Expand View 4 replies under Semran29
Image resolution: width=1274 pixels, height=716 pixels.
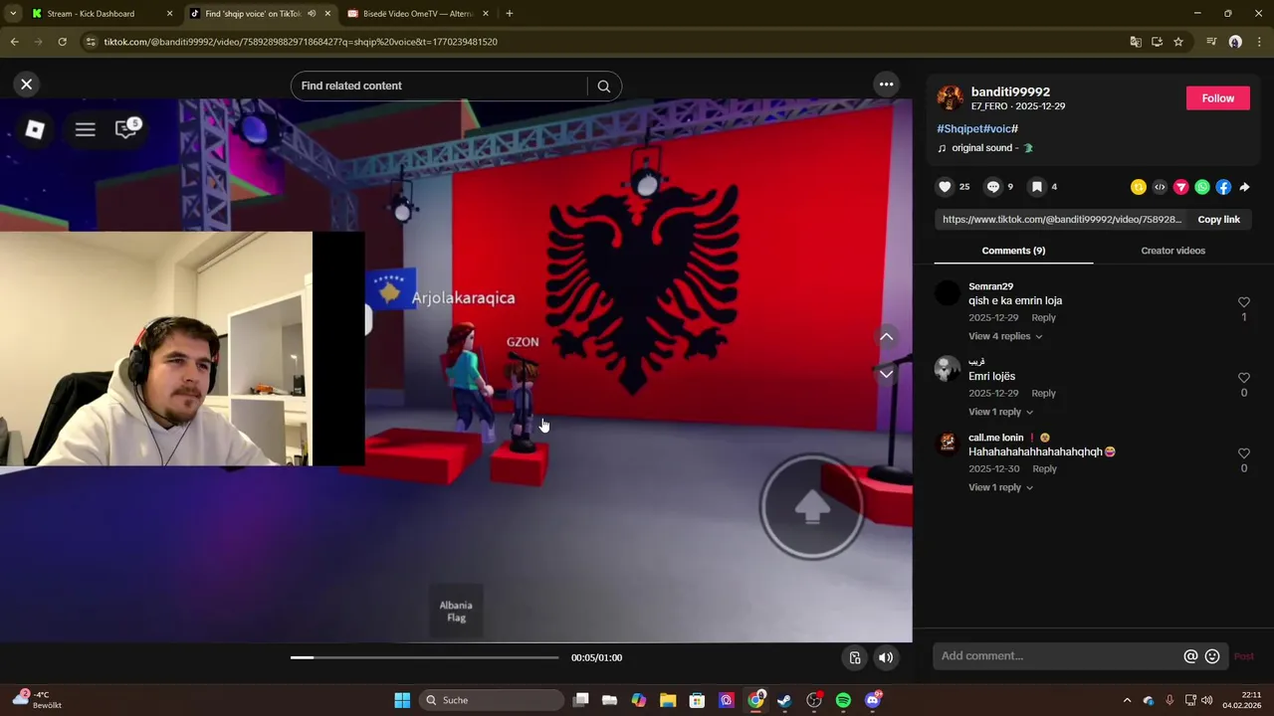pos(1005,336)
